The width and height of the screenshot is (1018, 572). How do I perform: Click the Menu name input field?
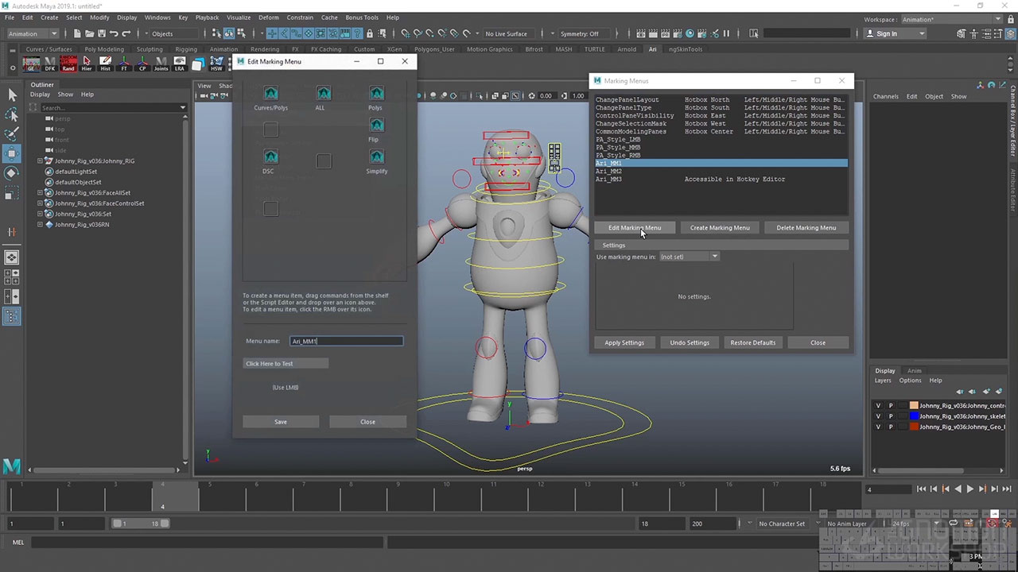click(x=346, y=341)
